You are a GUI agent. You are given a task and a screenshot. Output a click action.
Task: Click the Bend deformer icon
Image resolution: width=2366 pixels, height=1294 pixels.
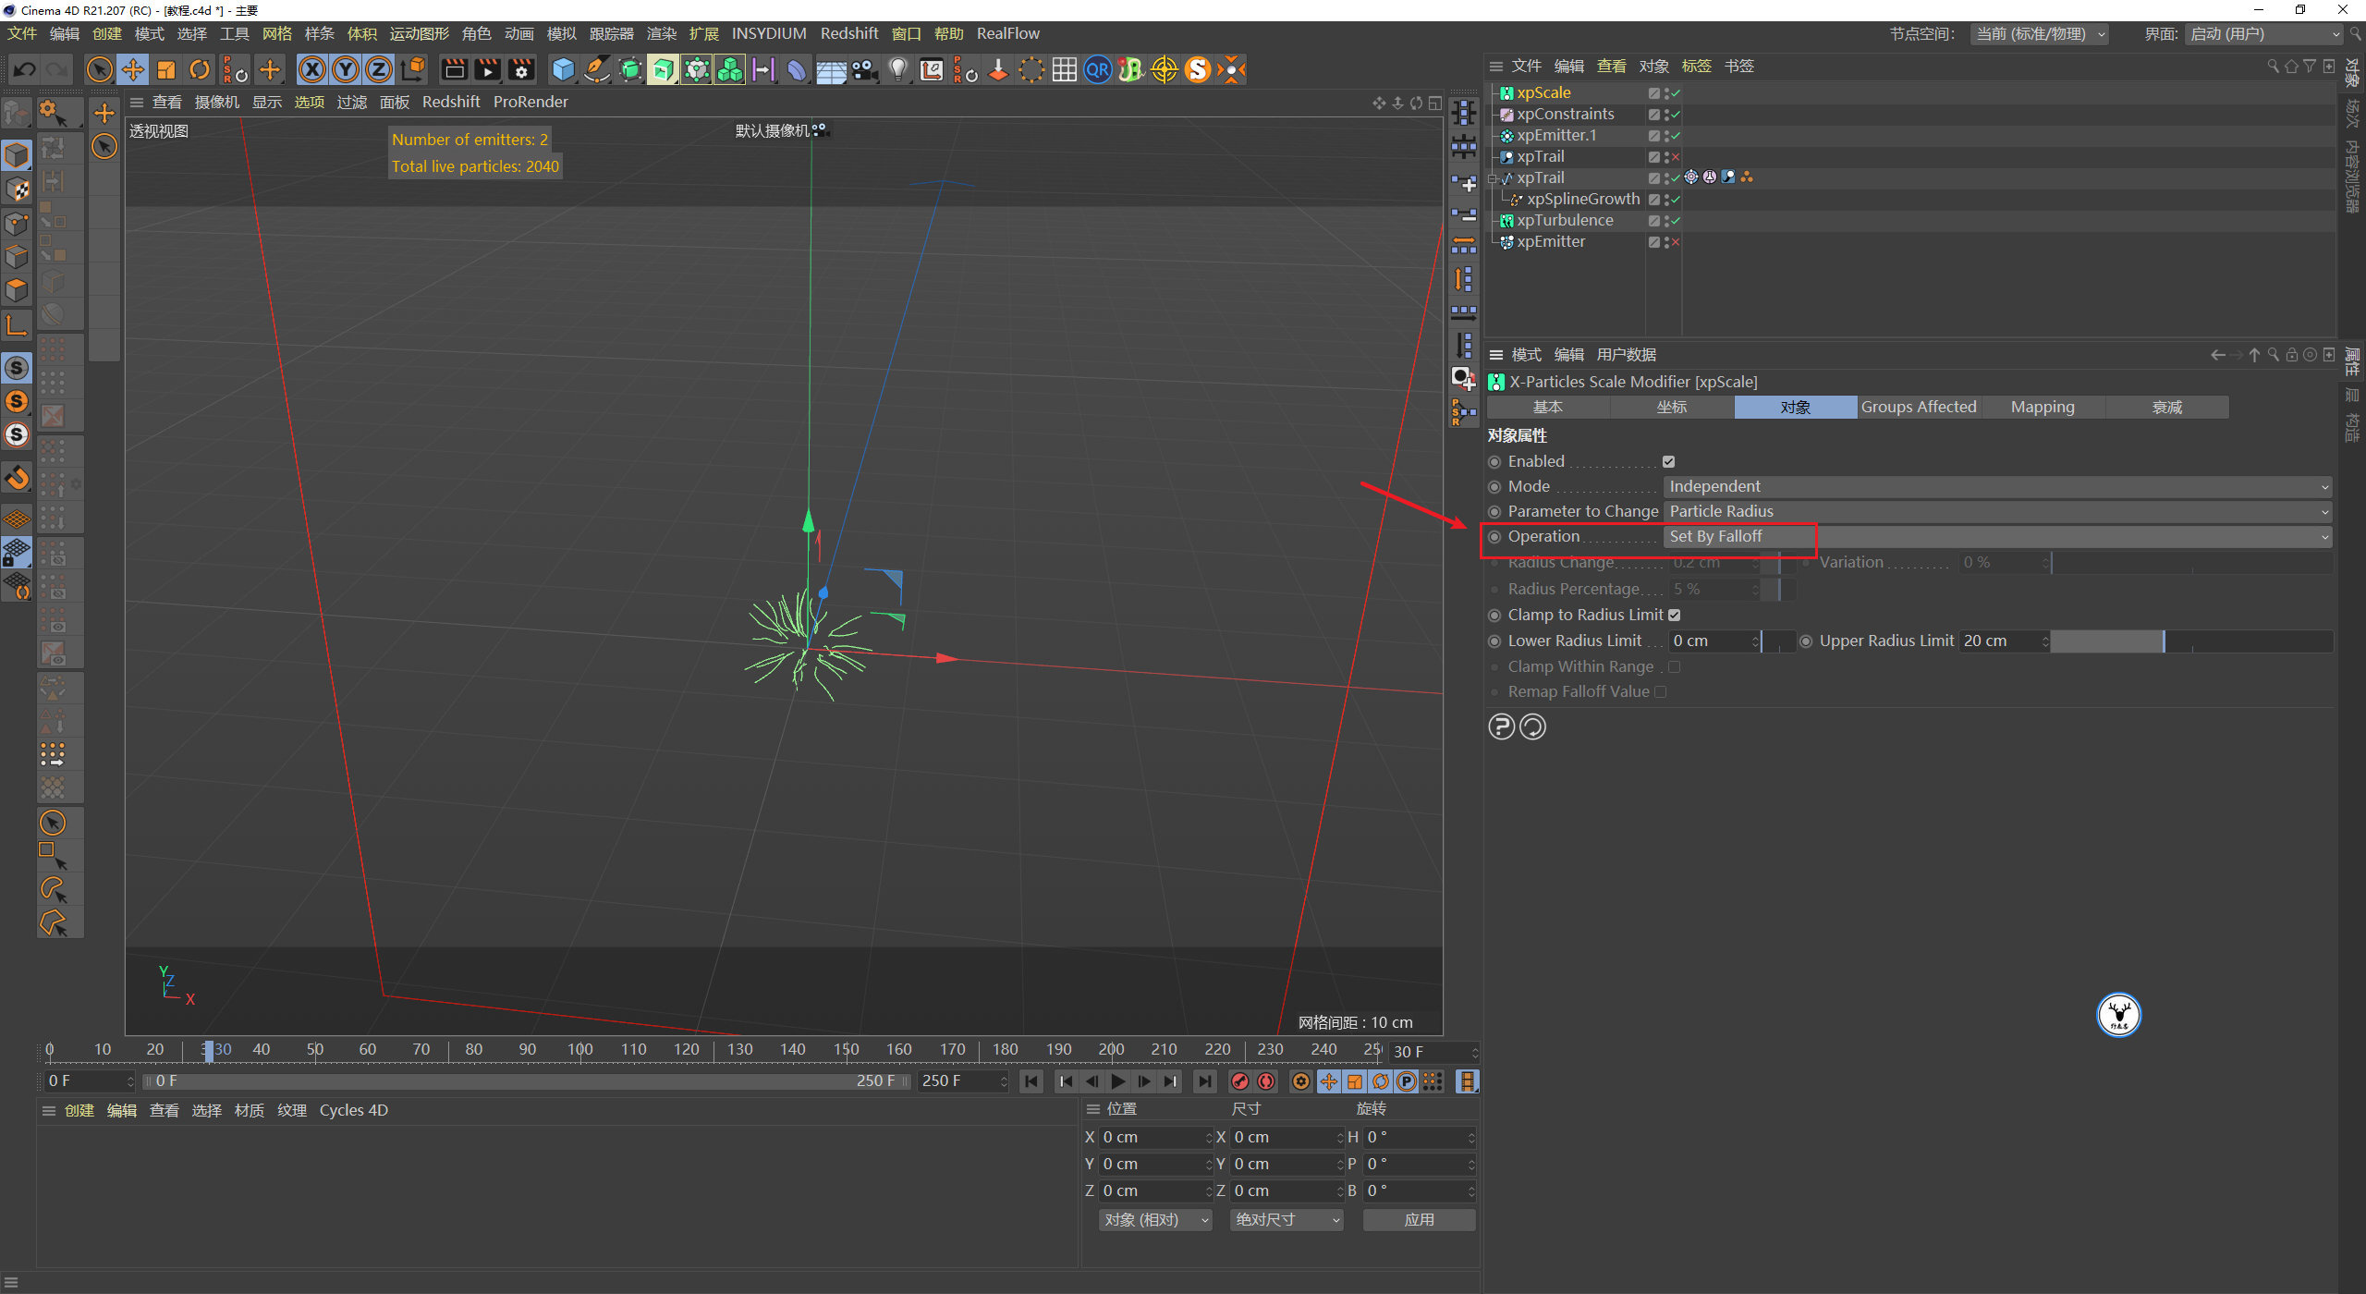pyautogui.click(x=797, y=69)
